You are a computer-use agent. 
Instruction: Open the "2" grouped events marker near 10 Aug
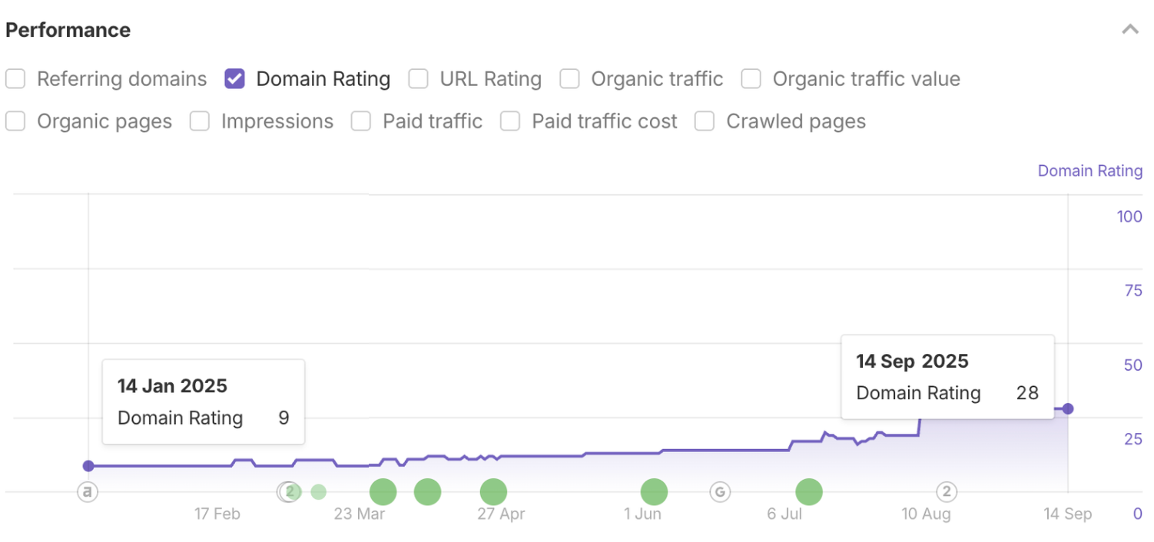947,492
